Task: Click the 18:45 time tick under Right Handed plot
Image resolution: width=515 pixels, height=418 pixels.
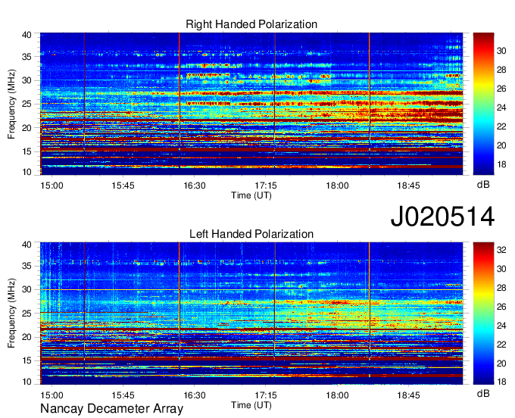Action: [x=408, y=186]
